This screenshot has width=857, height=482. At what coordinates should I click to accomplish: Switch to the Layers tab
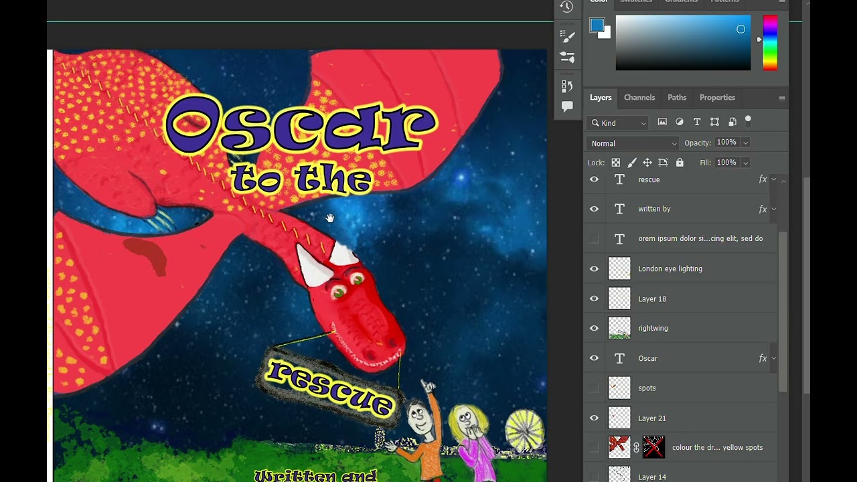(601, 98)
